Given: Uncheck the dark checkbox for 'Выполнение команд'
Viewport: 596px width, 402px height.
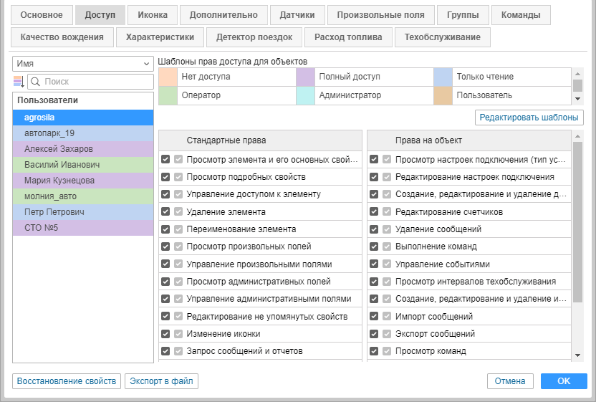Looking at the screenshot, I should [374, 247].
